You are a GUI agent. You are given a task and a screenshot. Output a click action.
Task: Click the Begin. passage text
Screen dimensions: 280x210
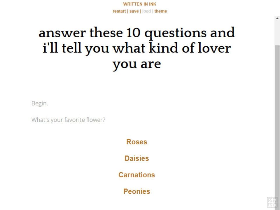40,103
